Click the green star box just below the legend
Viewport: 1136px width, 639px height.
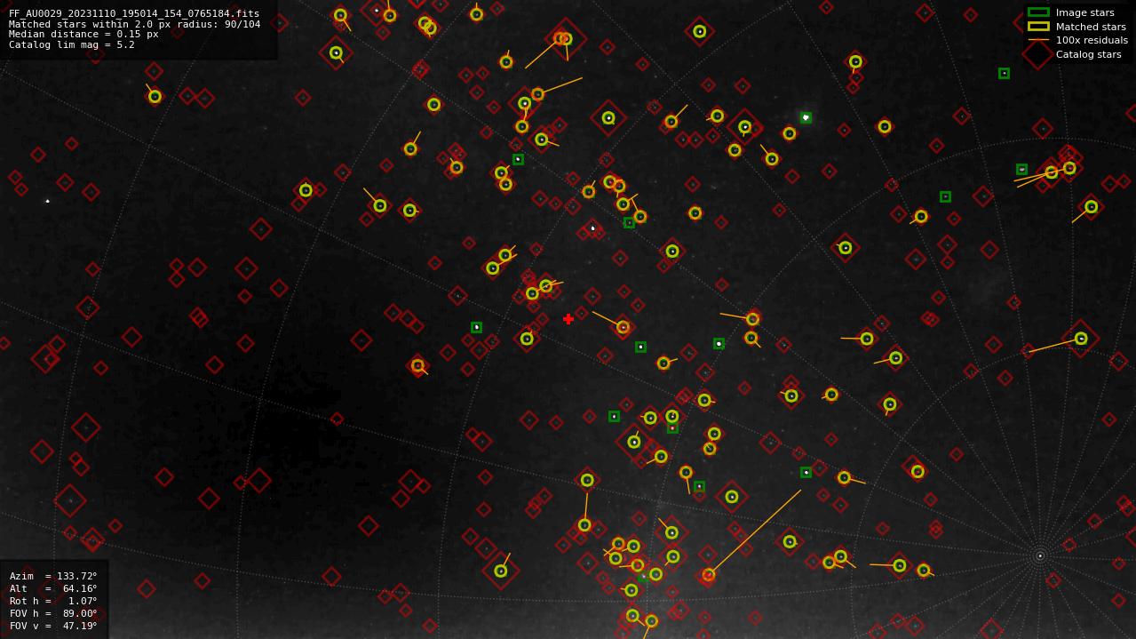1004,74
